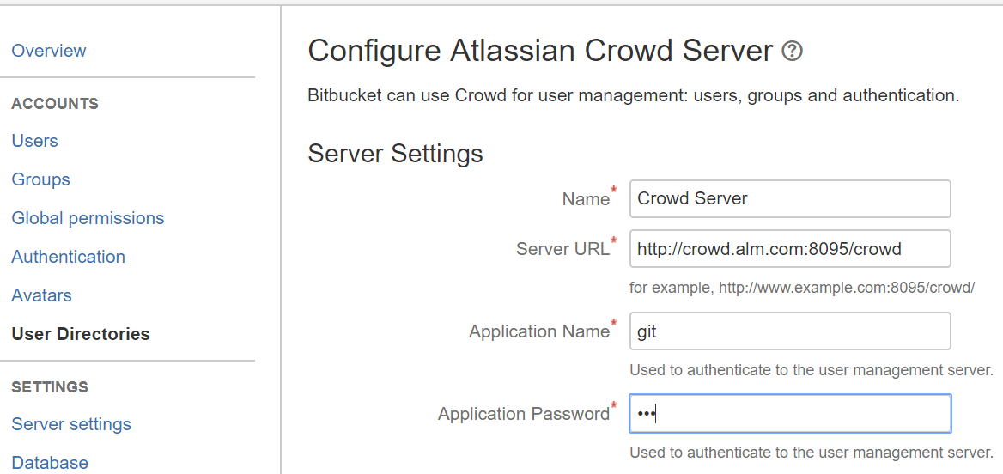Click the example URL hint text
Image resolution: width=1003 pixels, height=474 pixels.
(x=801, y=288)
